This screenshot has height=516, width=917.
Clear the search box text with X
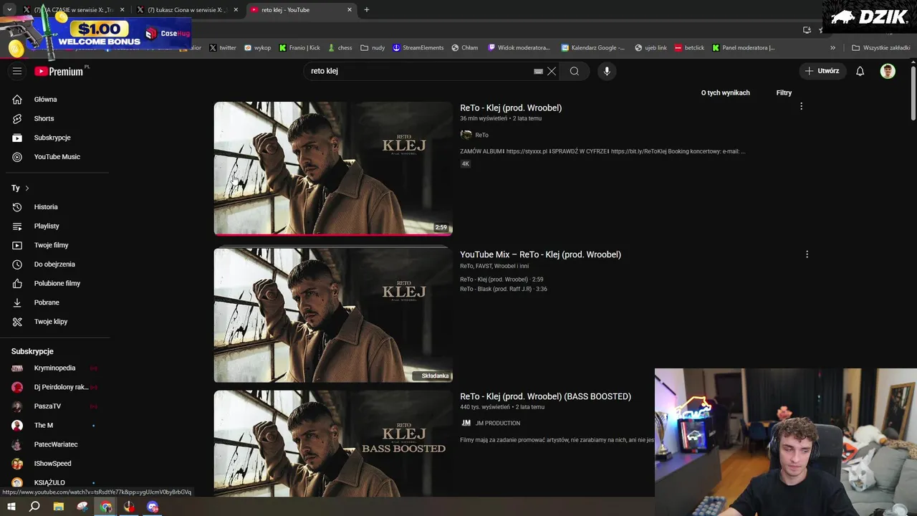pyautogui.click(x=552, y=71)
